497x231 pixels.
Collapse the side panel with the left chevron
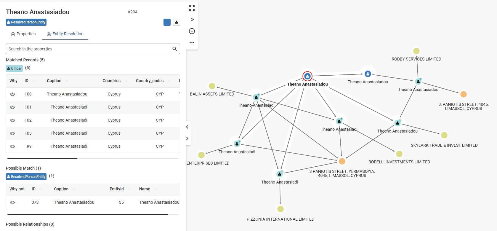coord(187,127)
